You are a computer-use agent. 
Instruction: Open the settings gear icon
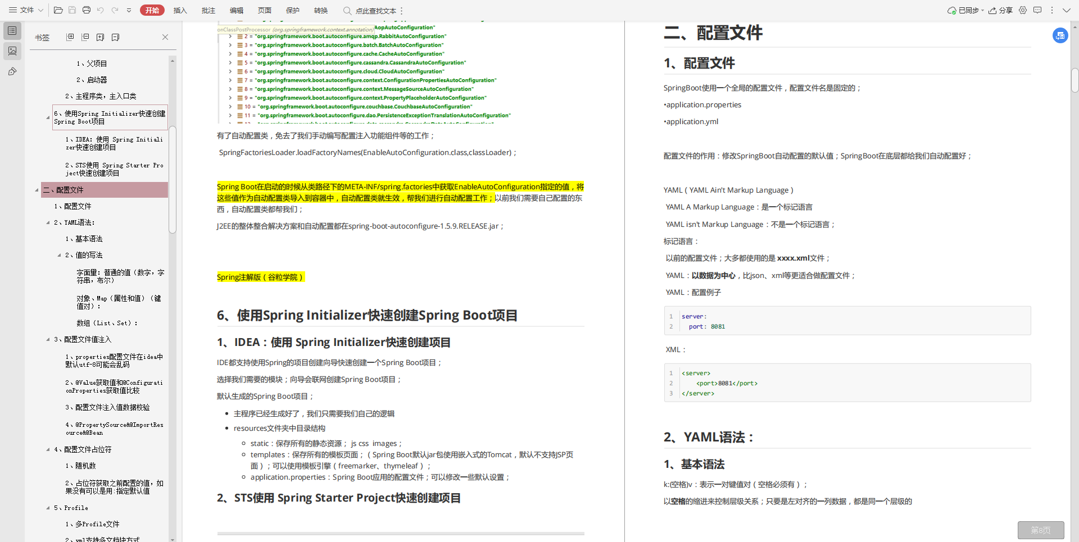(1023, 10)
